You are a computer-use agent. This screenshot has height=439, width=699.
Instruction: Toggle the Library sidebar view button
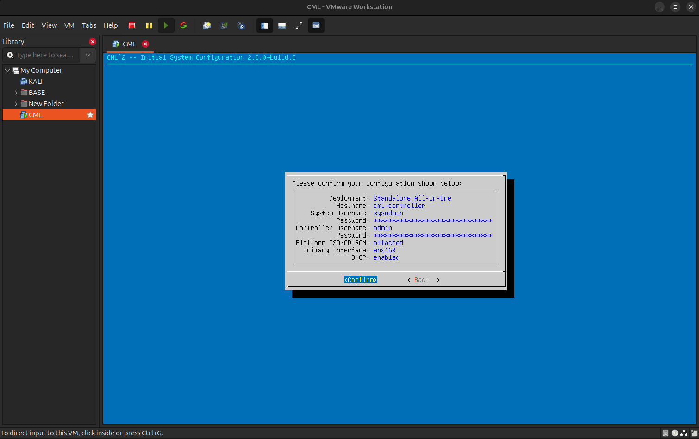(x=265, y=25)
